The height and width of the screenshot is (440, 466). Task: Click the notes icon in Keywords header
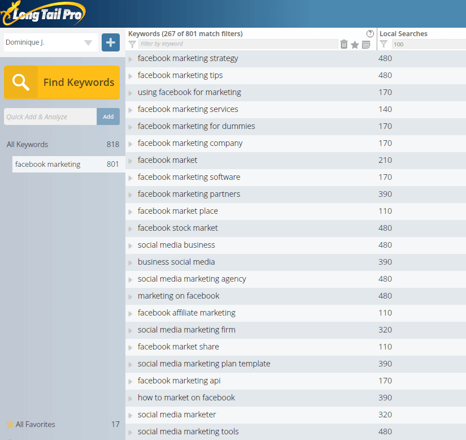(x=366, y=45)
